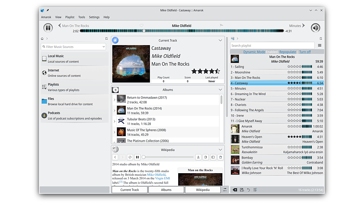Expand the Return to Ommadawn album
This screenshot has width=364, height=204.
pos(114,100)
